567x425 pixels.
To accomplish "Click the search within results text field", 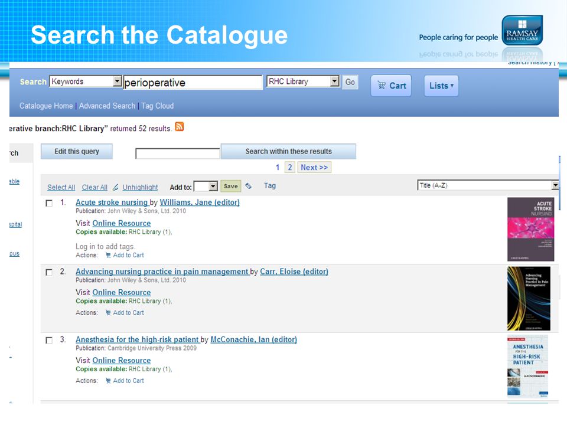I will tap(178, 153).
